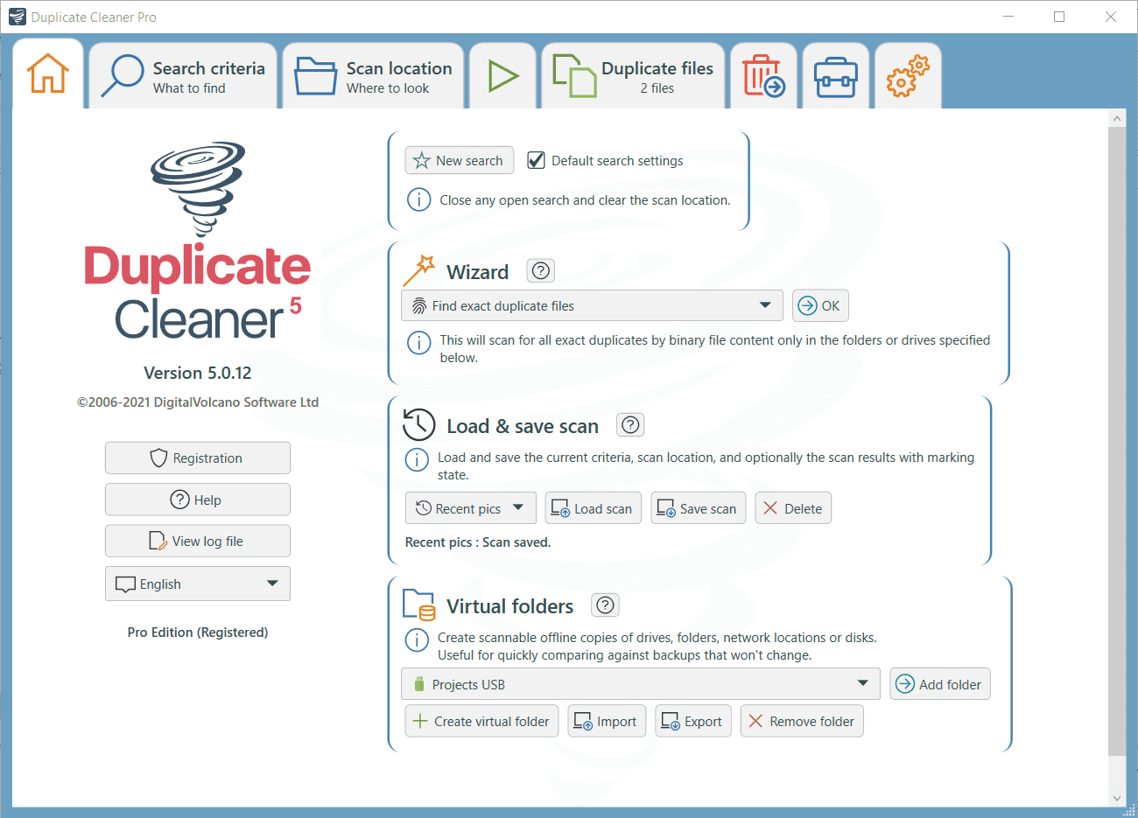Expand the Recent pics dropdown
The image size is (1138, 818).
(x=470, y=508)
